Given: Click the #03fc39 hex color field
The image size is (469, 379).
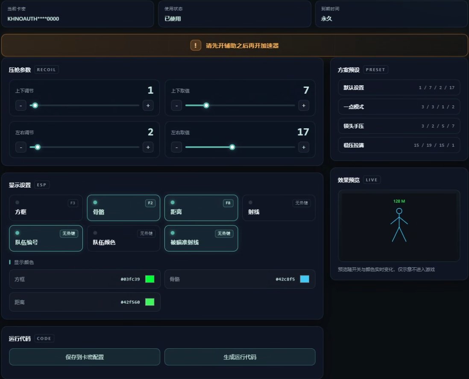Looking at the screenshot, I should pos(130,279).
